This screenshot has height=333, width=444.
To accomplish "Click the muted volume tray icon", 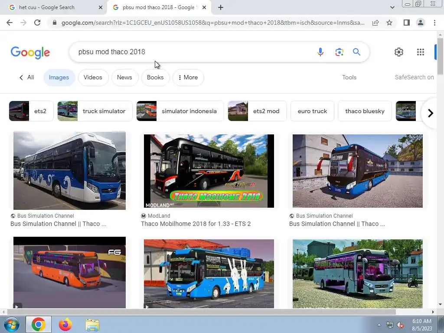I will coord(400,325).
